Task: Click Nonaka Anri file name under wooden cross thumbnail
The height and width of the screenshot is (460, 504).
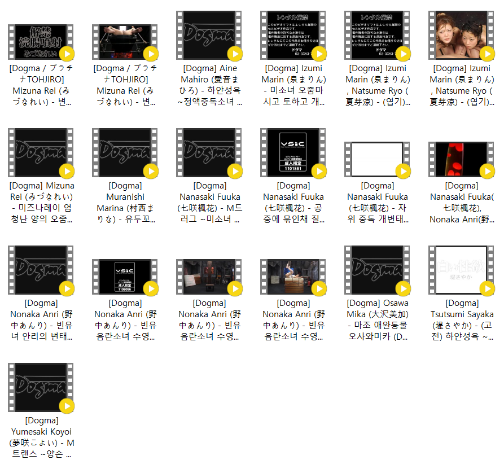Action: point(209,320)
